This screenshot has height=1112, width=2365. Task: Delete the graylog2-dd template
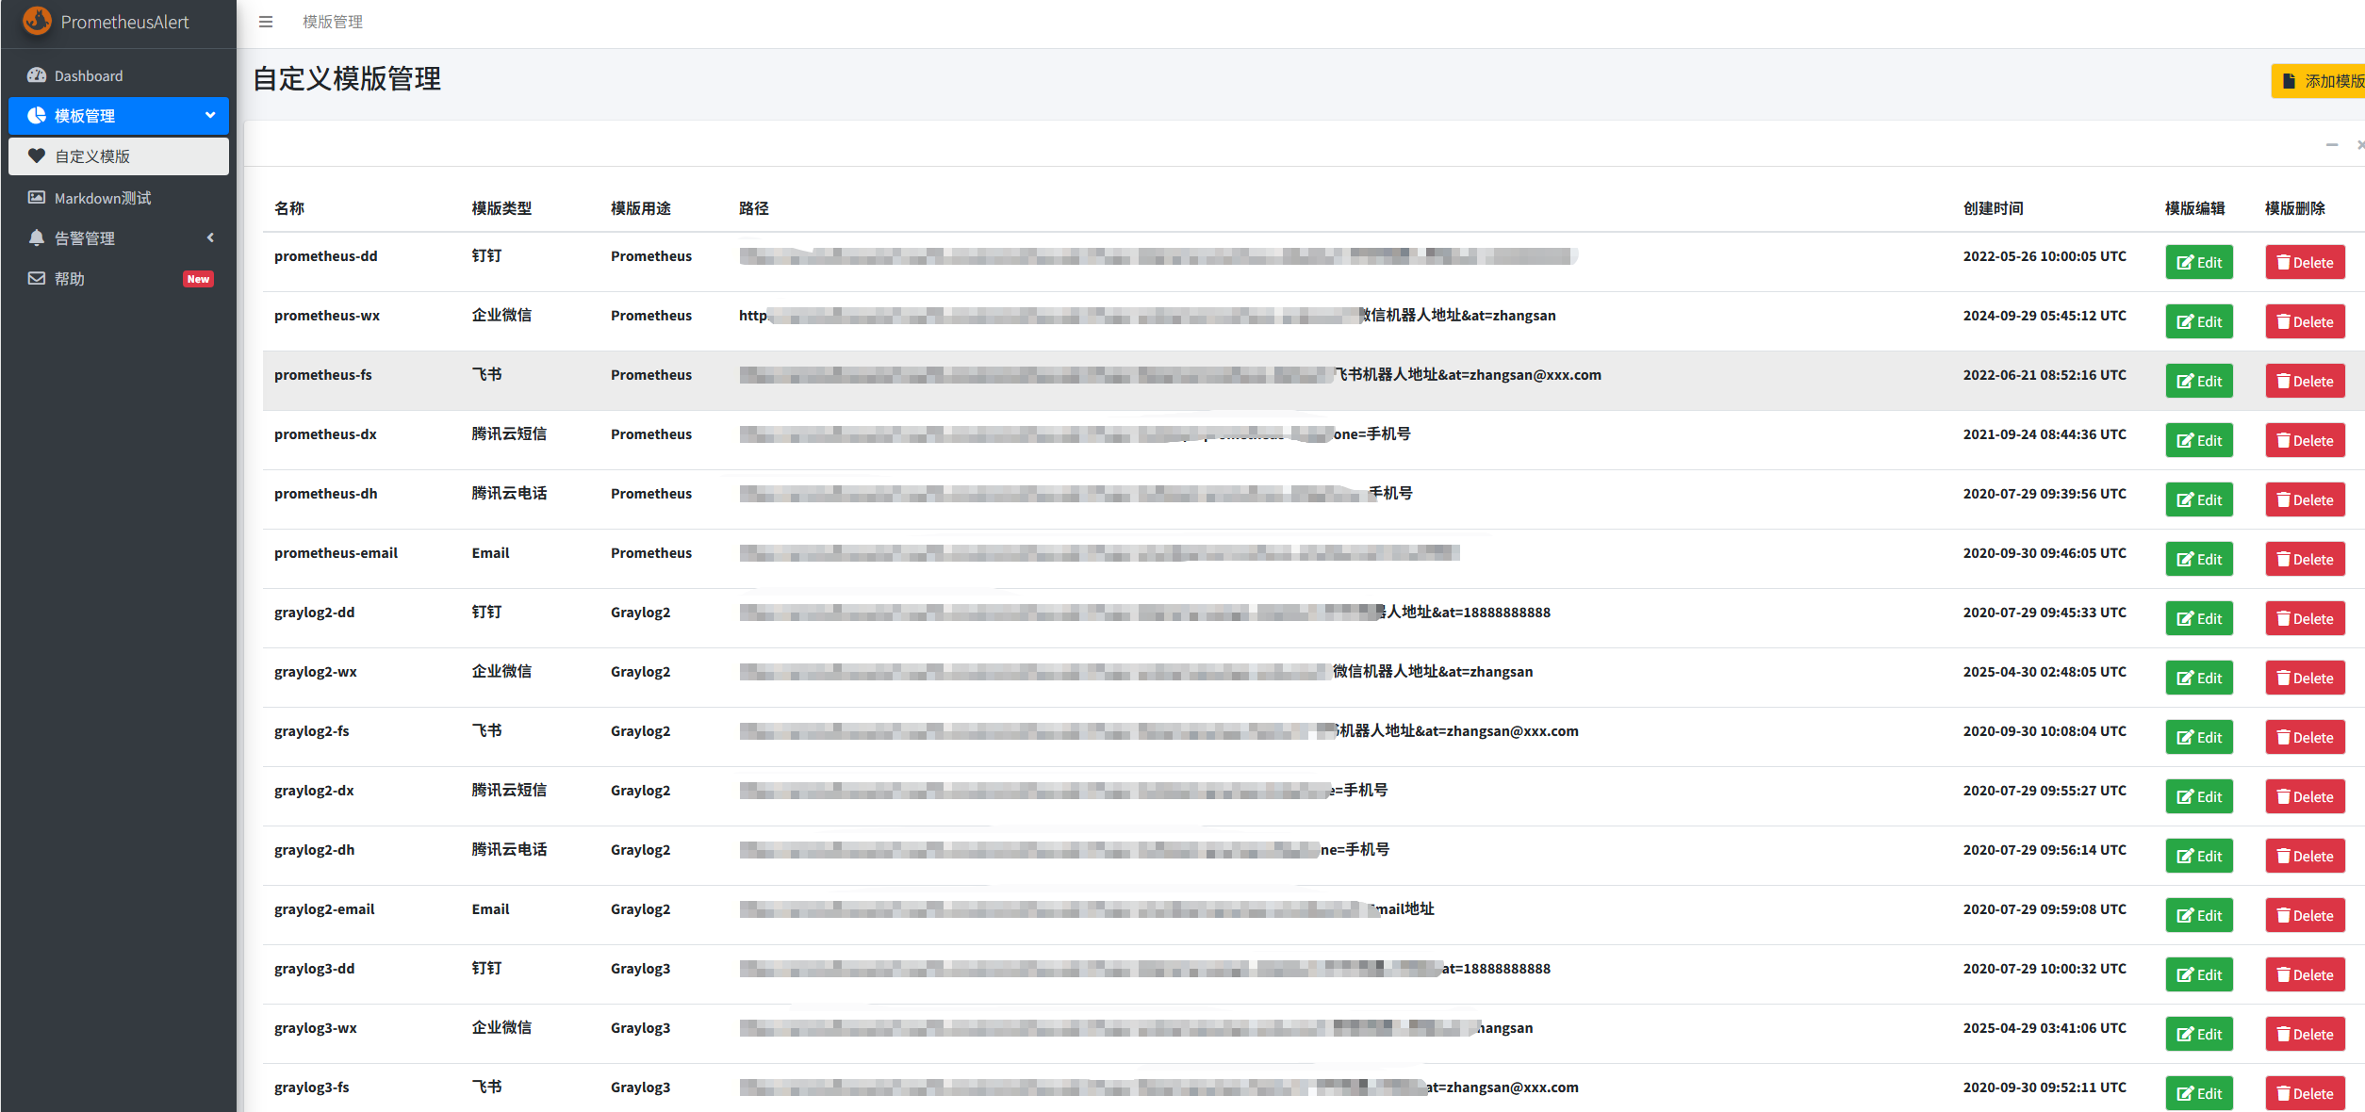2306,619
